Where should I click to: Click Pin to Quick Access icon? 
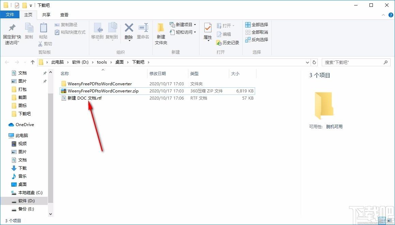[12, 28]
